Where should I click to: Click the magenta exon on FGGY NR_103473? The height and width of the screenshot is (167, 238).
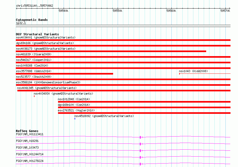pyautogui.click(x=140, y=151)
